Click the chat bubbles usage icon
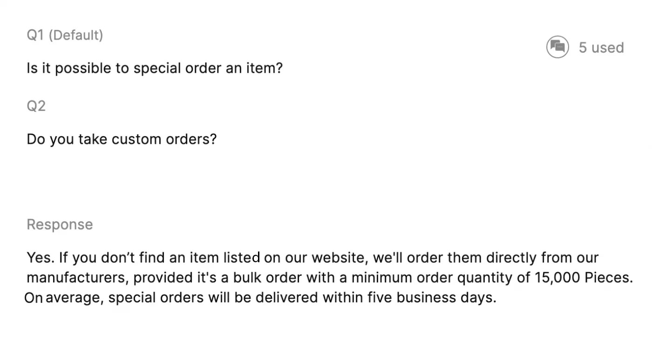This screenshot has width=652, height=340. tap(557, 47)
